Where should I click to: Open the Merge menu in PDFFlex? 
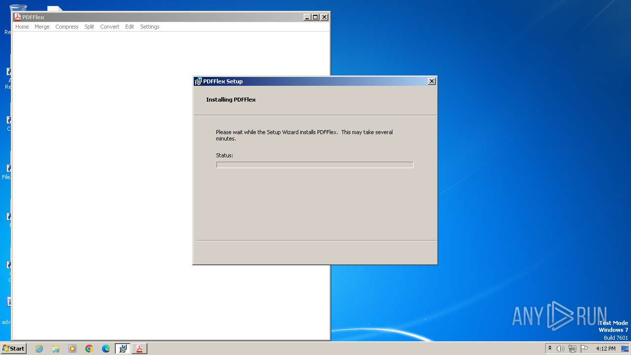pyautogui.click(x=42, y=27)
